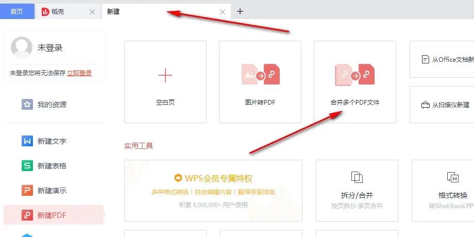Click the orange P presentation icon
Screen dimensions: 474x237
(27, 191)
